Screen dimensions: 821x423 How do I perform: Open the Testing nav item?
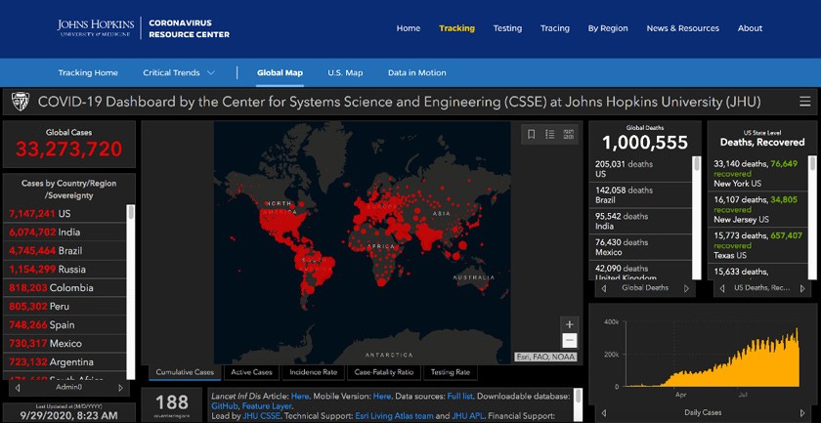[x=507, y=28]
